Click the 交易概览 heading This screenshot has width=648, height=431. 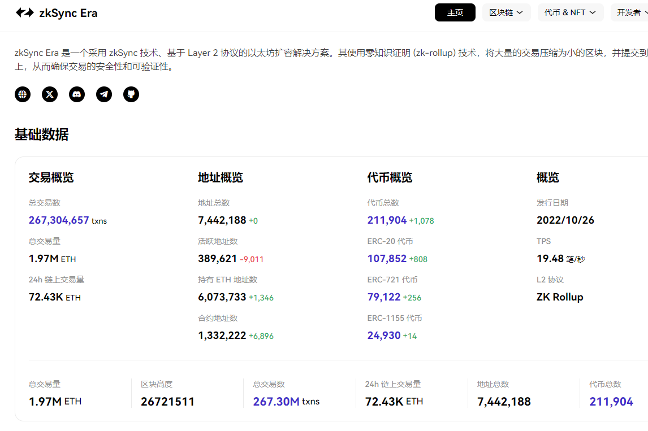[51, 177]
